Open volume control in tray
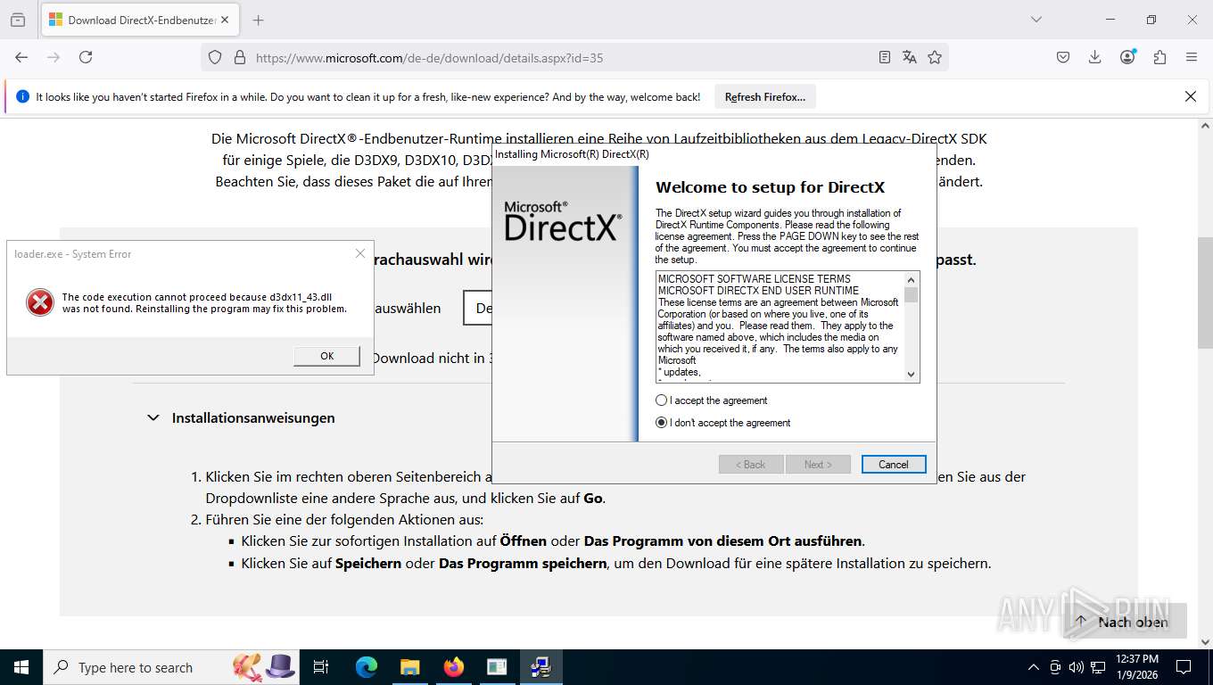The image size is (1213, 685). (1076, 667)
